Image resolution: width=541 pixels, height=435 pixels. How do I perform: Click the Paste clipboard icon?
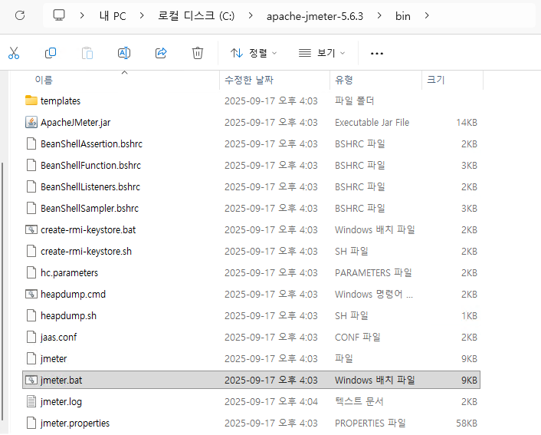[87, 53]
